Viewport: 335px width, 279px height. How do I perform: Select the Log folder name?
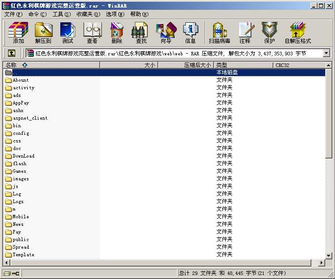pyautogui.click(x=17, y=194)
